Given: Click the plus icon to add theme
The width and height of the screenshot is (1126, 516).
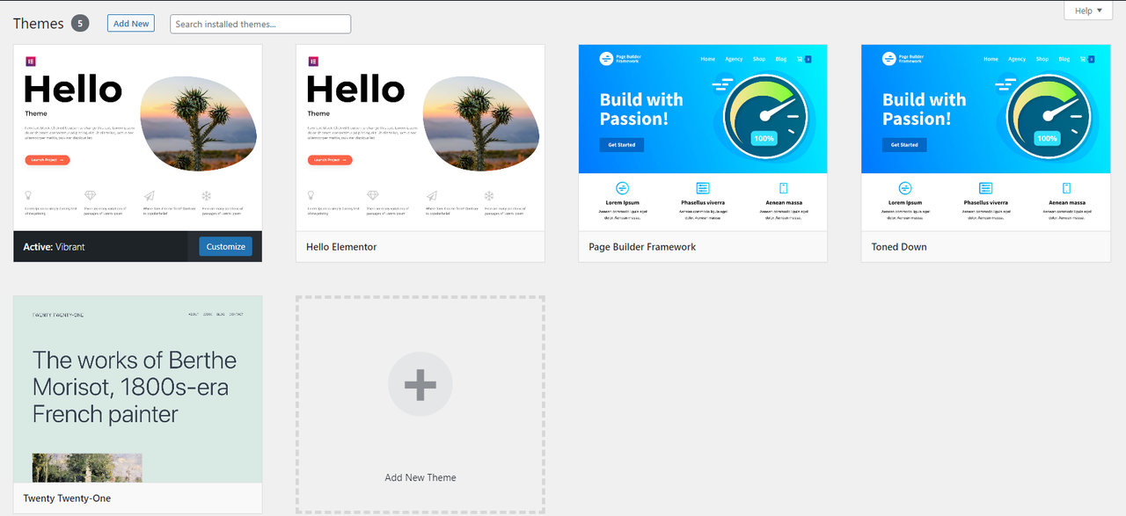Looking at the screenshot, I should 420,384.
